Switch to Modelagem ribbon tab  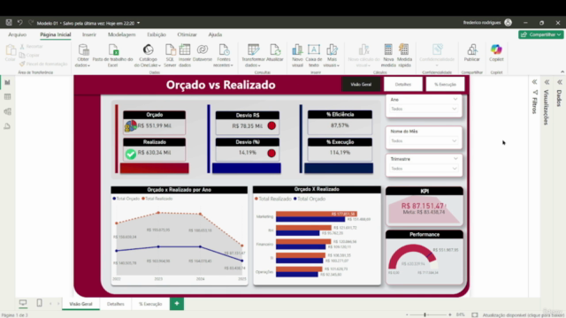(122, 34)
